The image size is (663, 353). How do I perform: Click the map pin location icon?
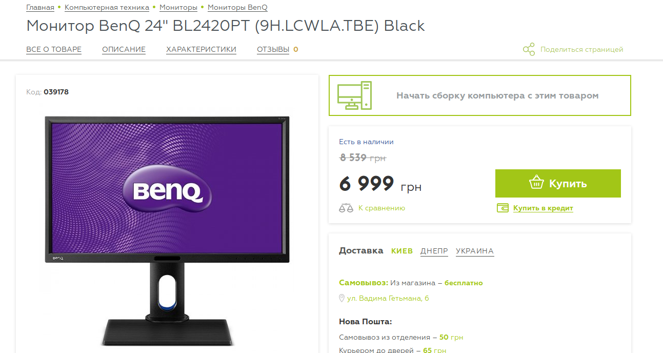click(x=341, y=298)
